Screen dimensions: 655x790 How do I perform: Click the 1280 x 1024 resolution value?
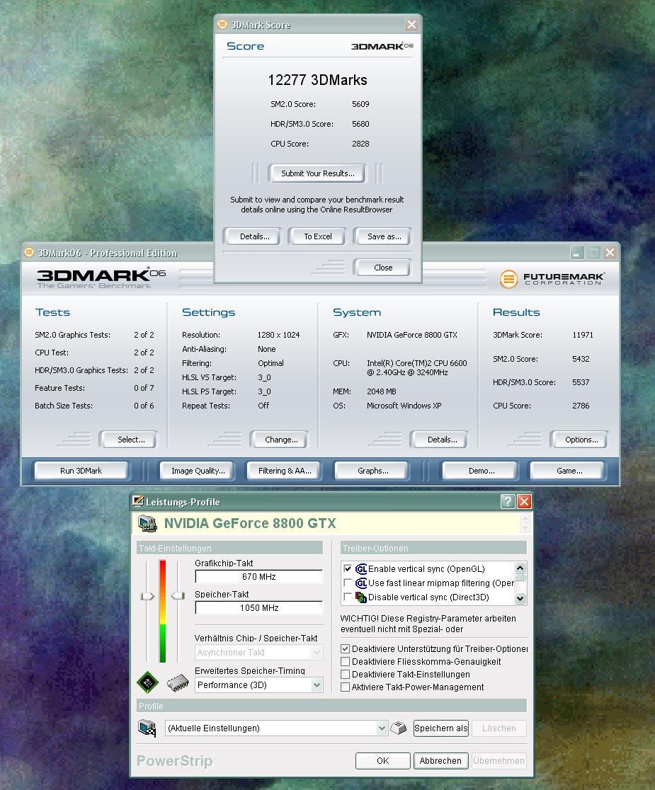278,335
